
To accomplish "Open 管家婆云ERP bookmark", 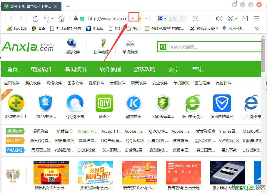I will click(x=204, y=29).
